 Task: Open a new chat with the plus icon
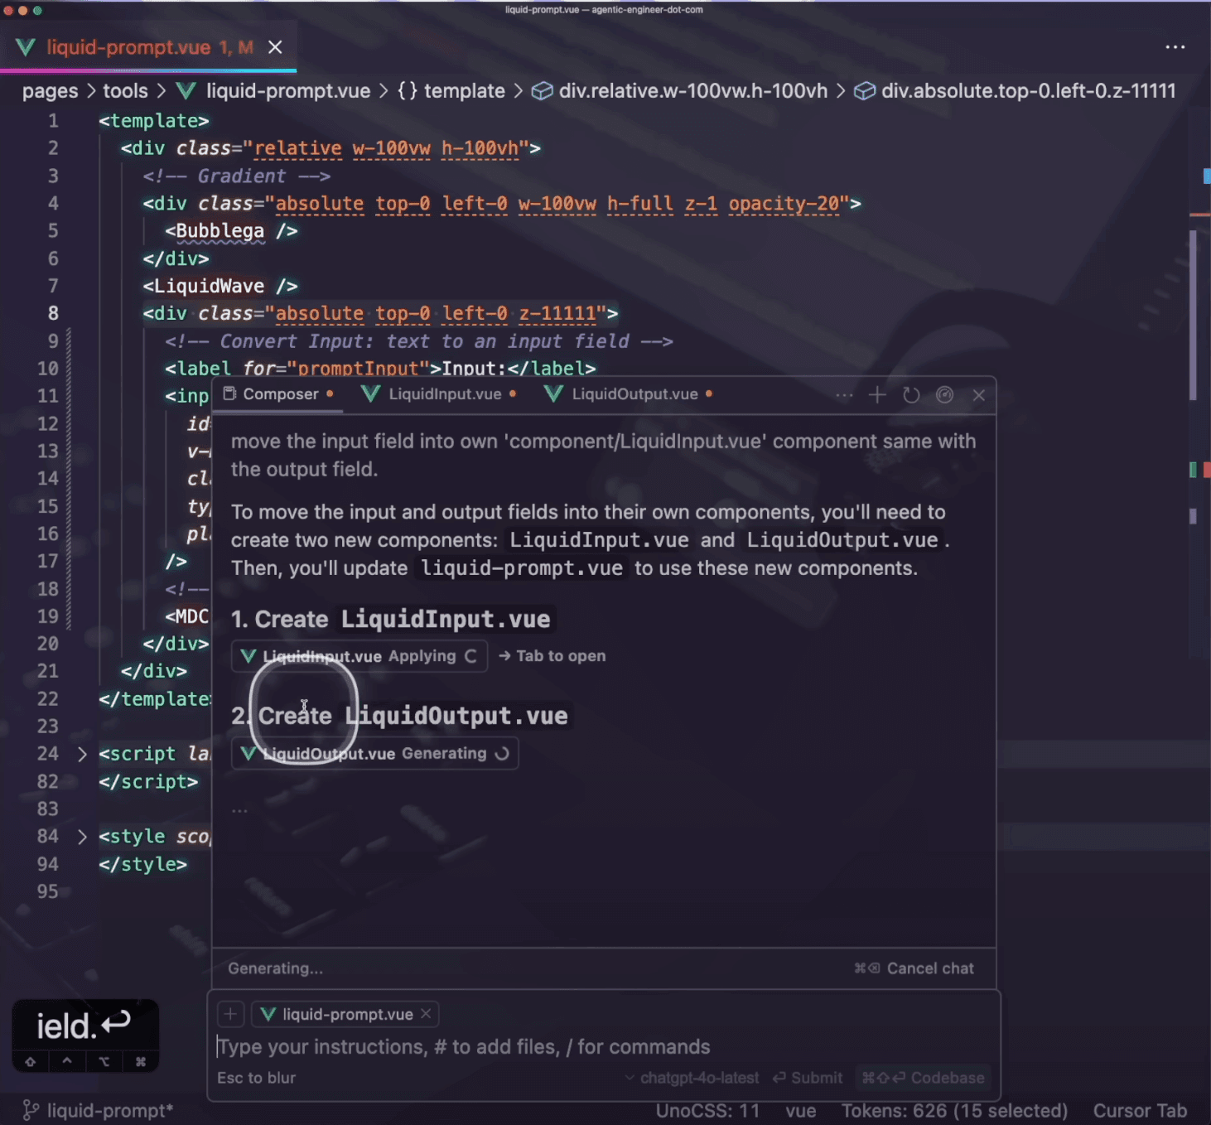point(876,395)
